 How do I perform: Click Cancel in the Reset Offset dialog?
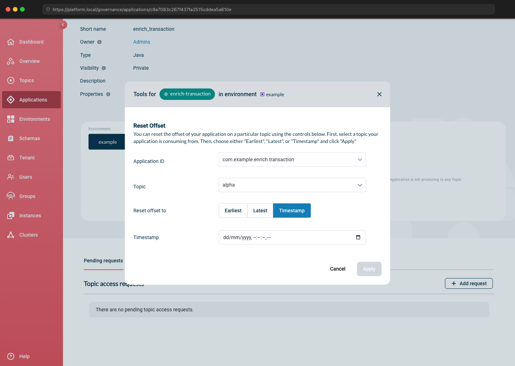coord(338,269)
